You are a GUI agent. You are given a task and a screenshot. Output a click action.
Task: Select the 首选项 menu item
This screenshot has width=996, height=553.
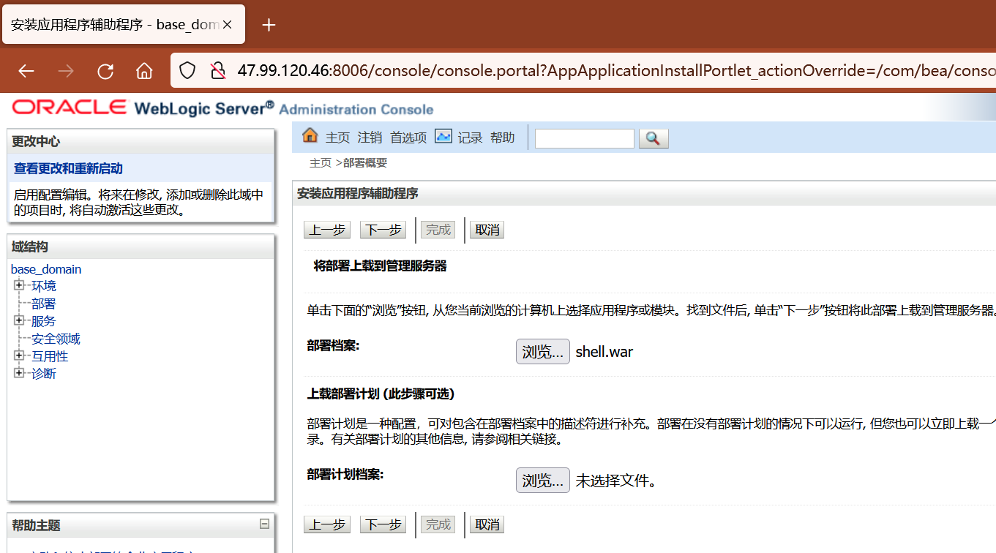pyautogui.click(x=408, y=137)
